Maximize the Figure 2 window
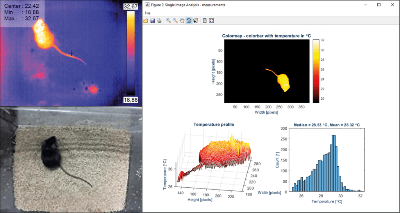Screen dimensions: 400x213 click(379, 5)
